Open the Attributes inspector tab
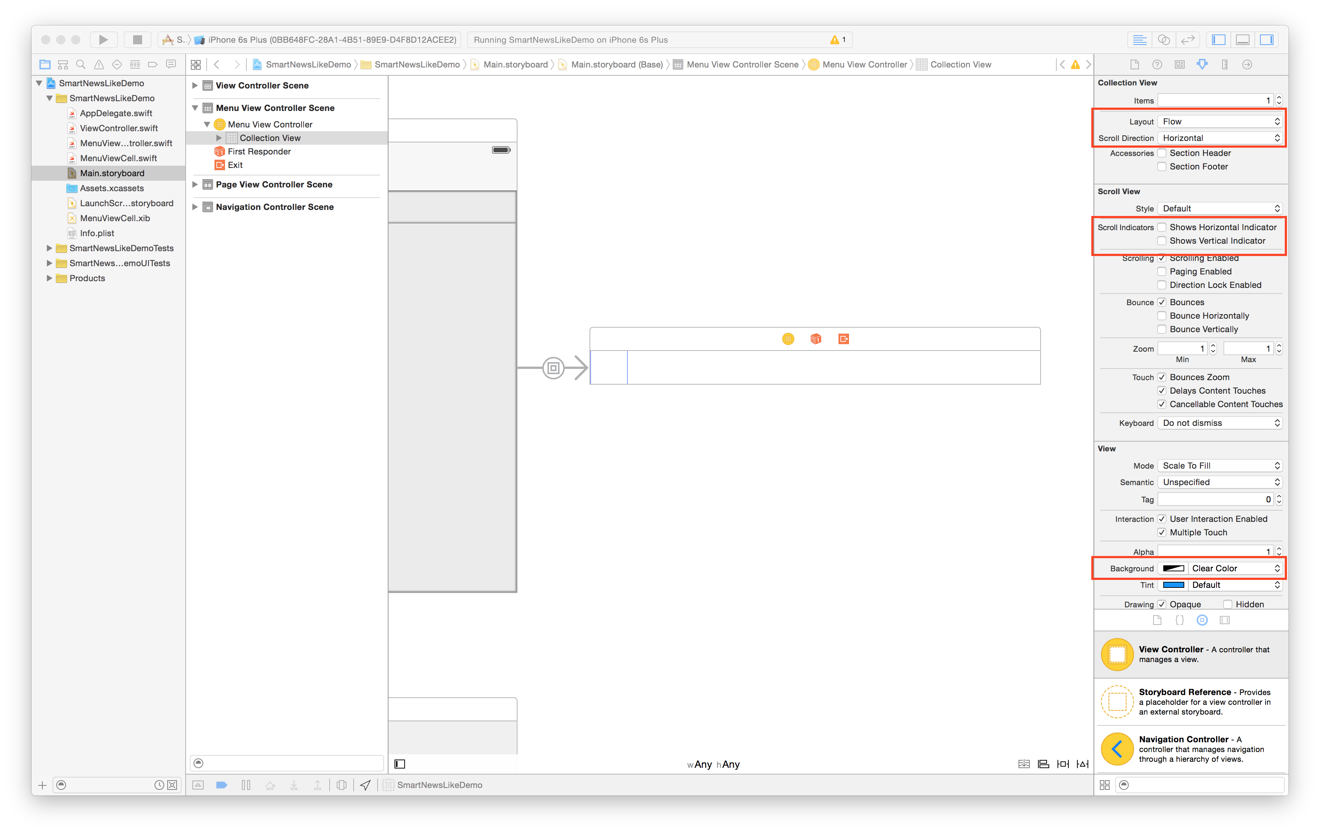Viewport: 1320px width, 833px height. pyautogui.click(x=1202, y=64)
